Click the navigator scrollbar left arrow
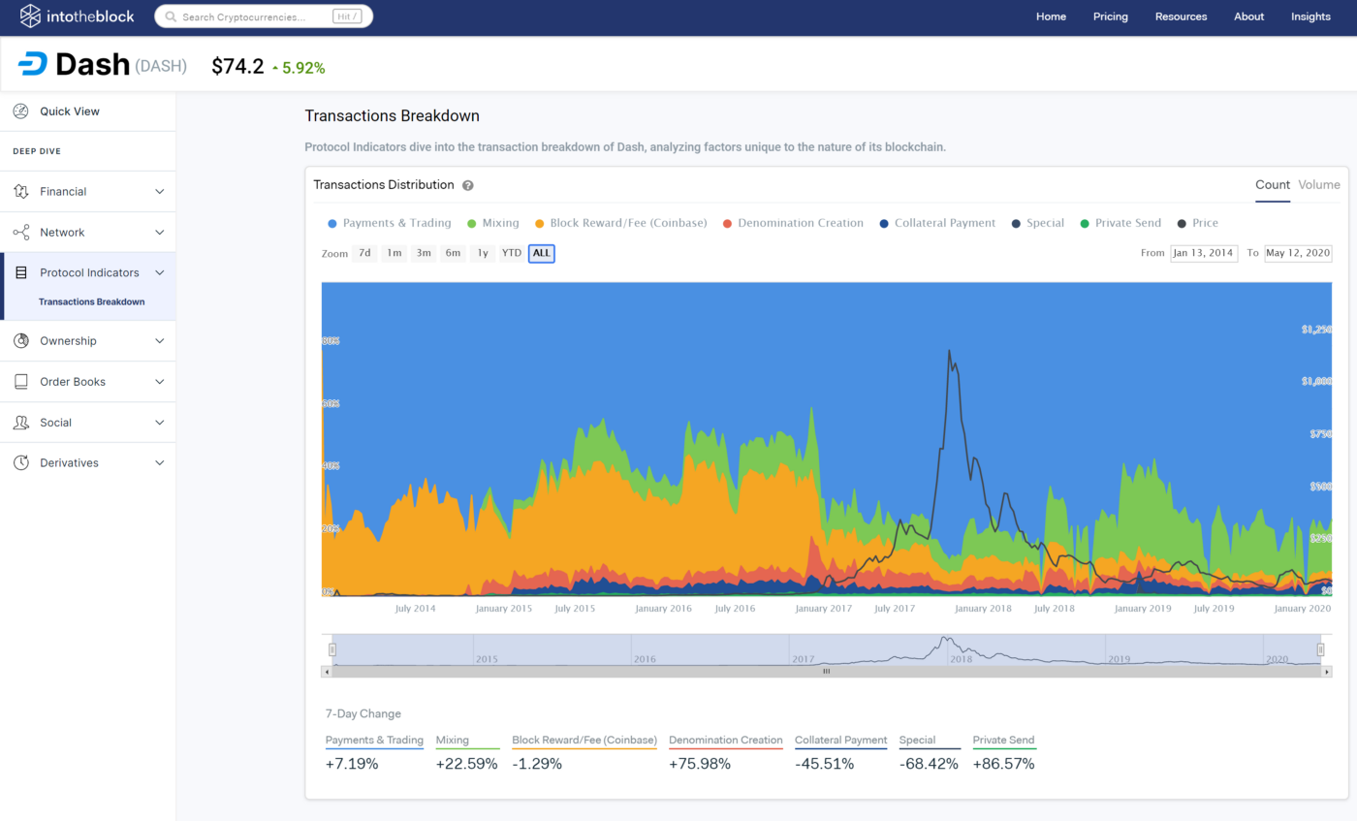The width and height of the screenshot is (1357, 821). pos(326,671)
